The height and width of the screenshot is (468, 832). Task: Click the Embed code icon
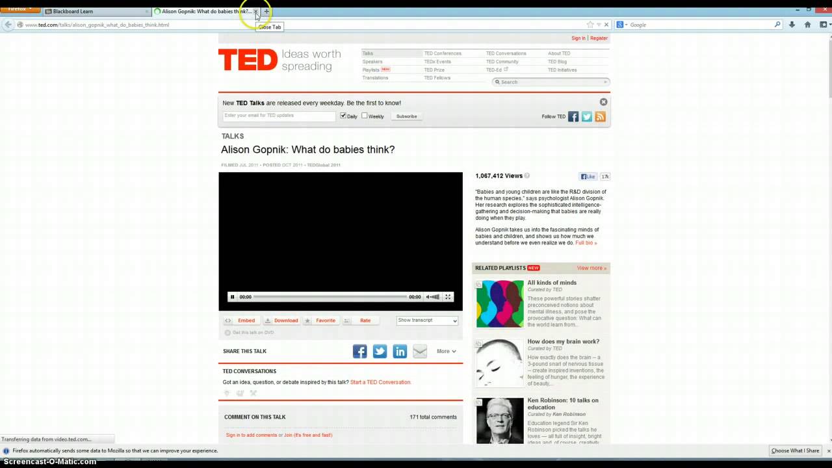pyautogui.click(x=227, y=320)
